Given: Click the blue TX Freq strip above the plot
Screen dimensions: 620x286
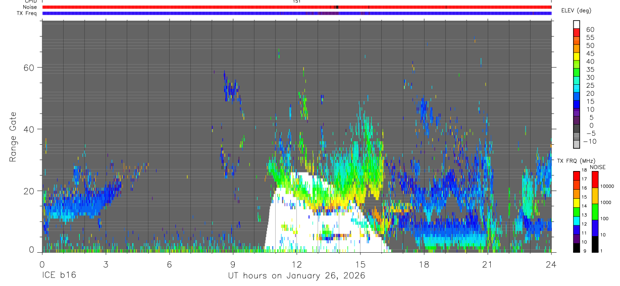Looking at the screenshot, I should [x=297, y=13].
